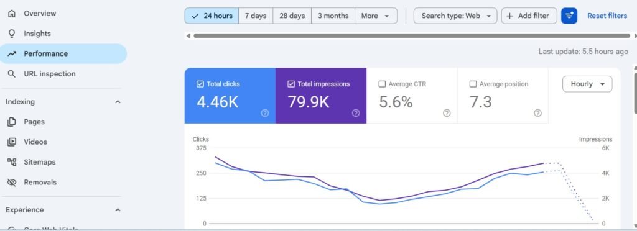Click the Insights lightbulb icon
Image resolution: width=637 pixels, height=231 pixels.
click(12, 34)
